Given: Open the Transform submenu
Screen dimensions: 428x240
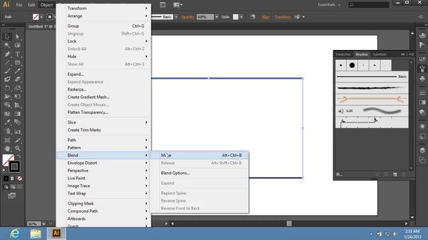Looking at the screenshot, I should (x=104, y=8).
